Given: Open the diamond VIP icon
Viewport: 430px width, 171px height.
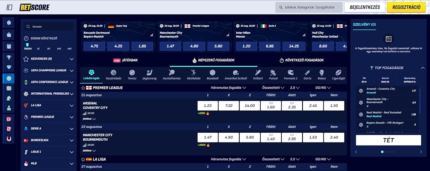Looking at the screenshot, I should 8,67.
